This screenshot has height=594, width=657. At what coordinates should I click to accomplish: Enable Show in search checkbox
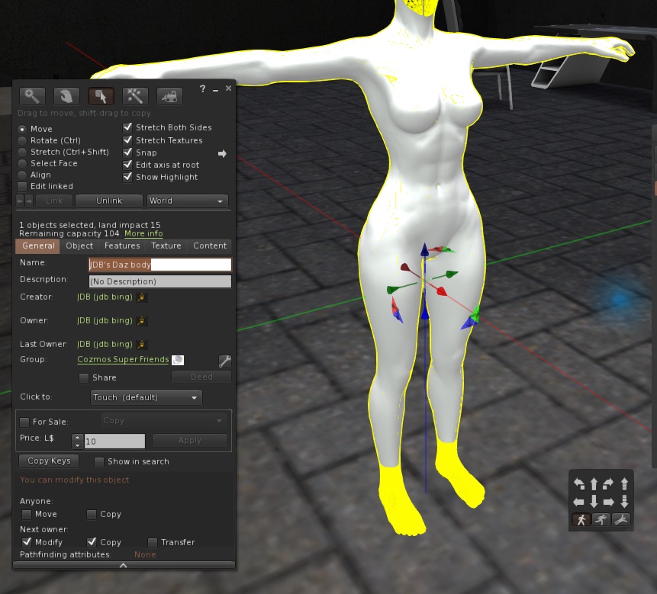click(99, 462)
